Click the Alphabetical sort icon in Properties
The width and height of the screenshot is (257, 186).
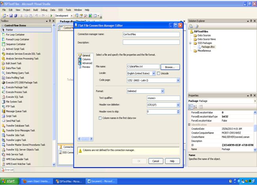195,107
